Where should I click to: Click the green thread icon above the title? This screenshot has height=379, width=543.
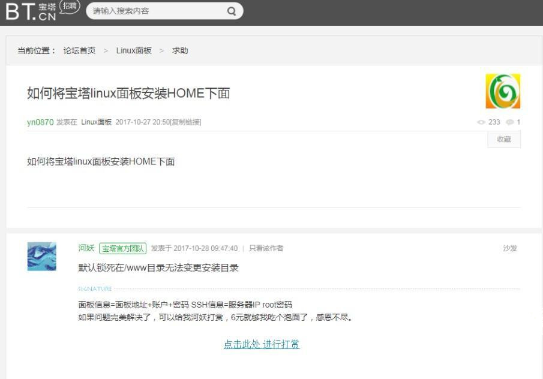tap(503, 91)
